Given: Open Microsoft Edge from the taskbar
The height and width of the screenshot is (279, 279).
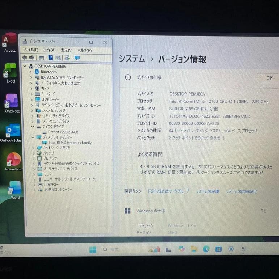Looking at the screenshot, I should 206,249.
